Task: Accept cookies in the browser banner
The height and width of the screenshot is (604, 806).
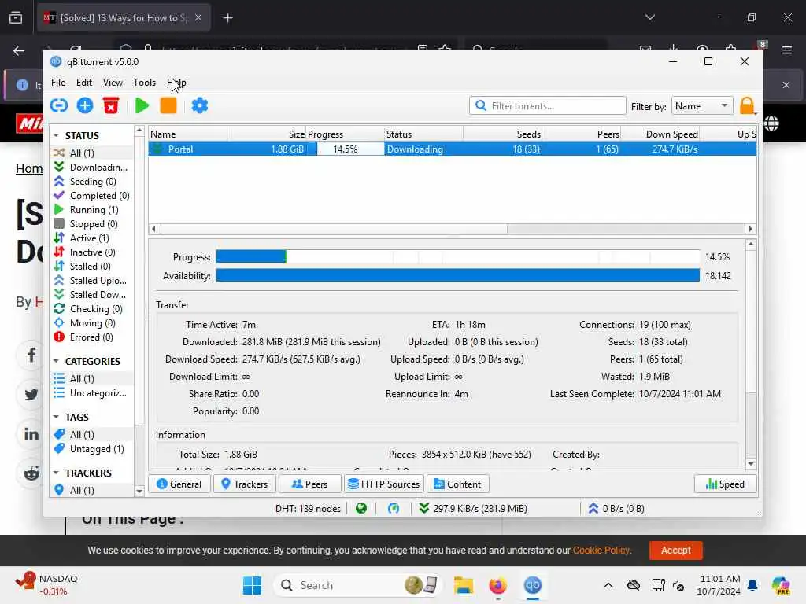Action: [675, 550]
